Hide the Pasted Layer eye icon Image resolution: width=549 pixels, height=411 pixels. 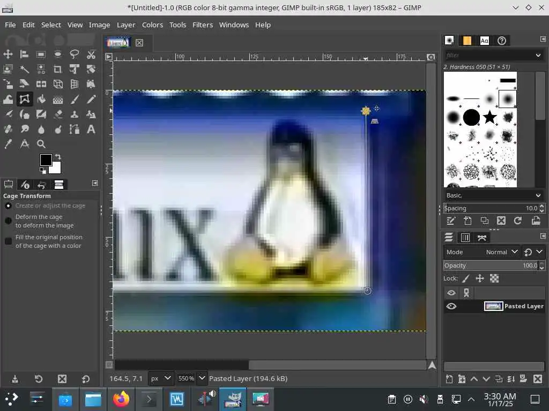[451, 306]
